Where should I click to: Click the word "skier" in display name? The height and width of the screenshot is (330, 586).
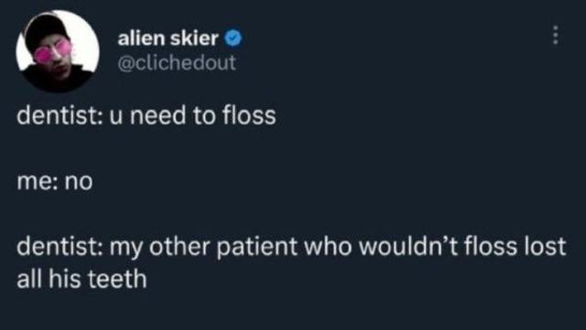pos(194,38)
